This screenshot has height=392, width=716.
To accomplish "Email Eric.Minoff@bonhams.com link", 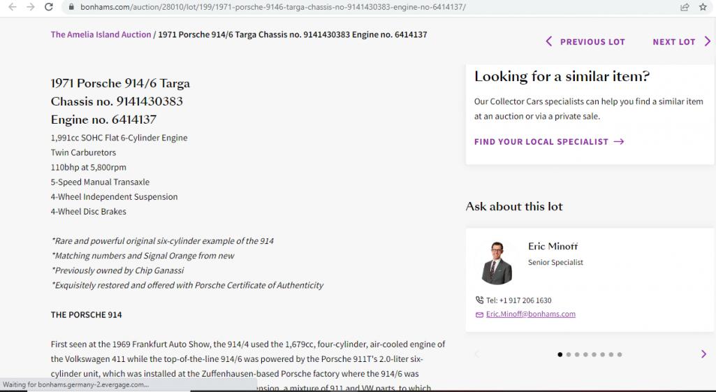I will click(531, 314).
